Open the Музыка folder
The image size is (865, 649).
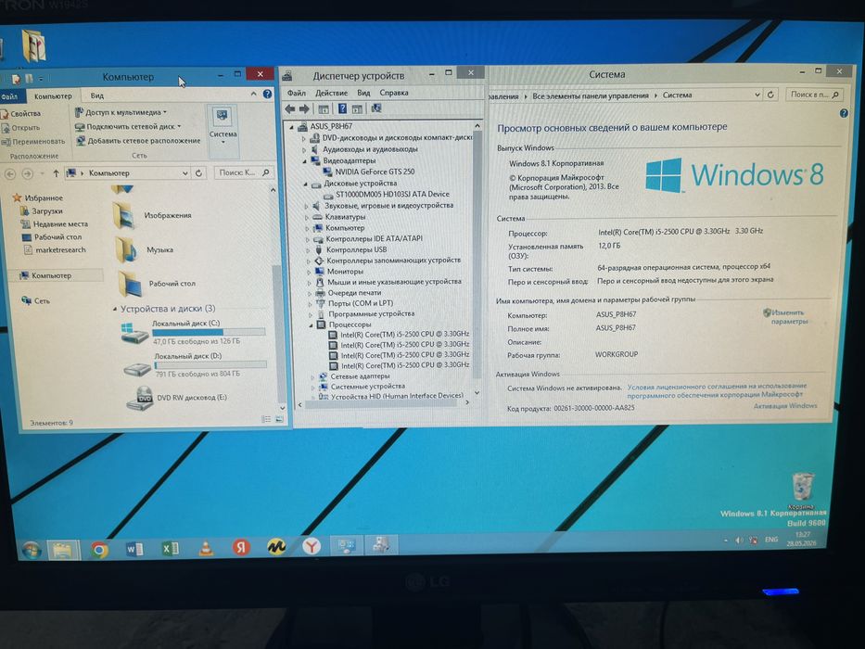(x=146, y=250)
